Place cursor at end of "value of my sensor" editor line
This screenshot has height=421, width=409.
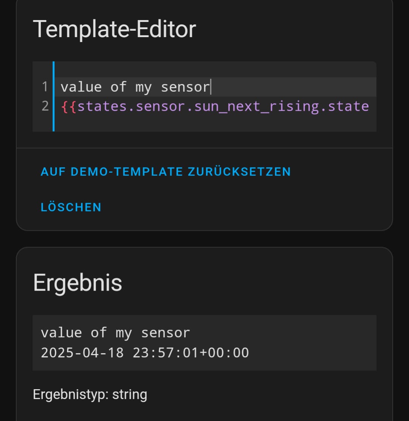pyautogui.click(x=210, y=87)
